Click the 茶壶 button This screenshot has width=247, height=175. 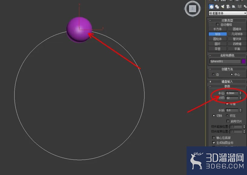[218, 49]
